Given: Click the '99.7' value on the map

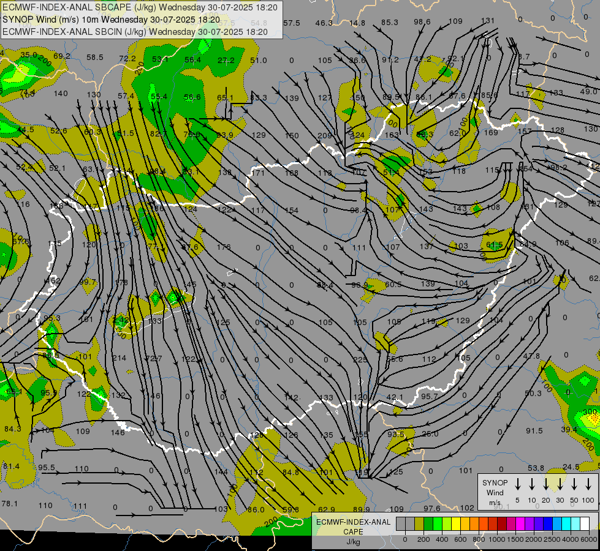Looking at the screenshot, I should click(x=88, y=282).
